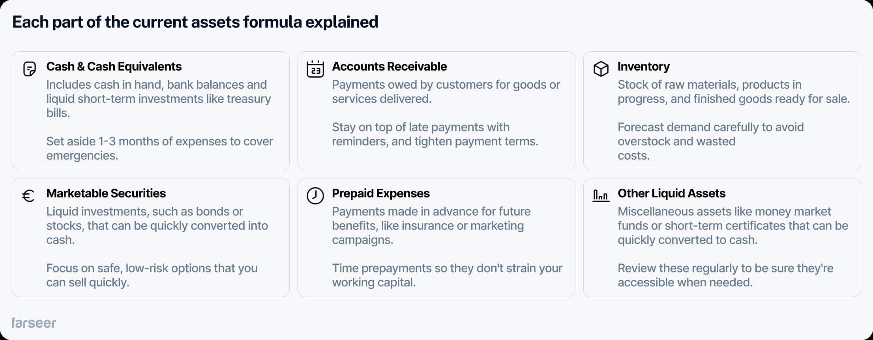Click the bar chart icon by Other Liquid Assets
873x340 pixels.
tap(601, 195)
